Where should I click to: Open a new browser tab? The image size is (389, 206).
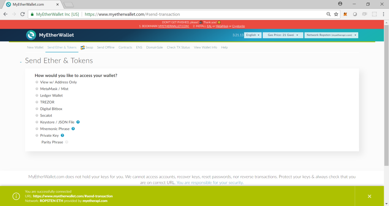point(68,5)
